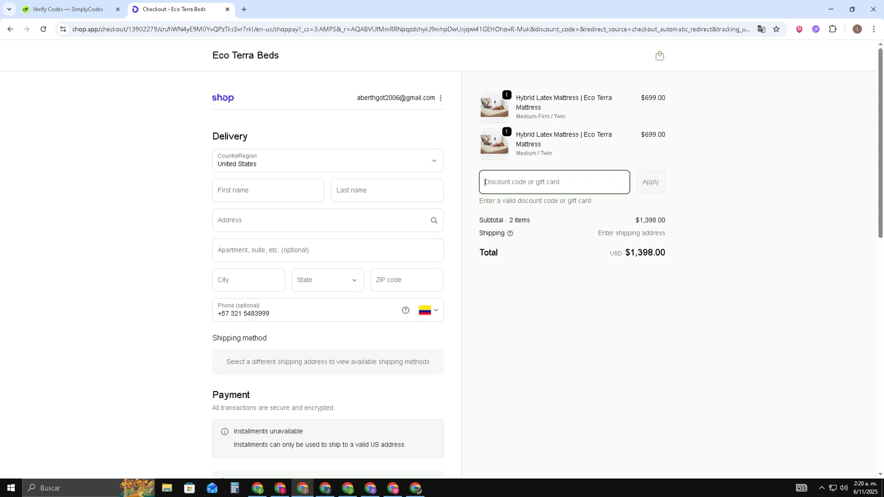
Task: Switch to Verify Codes SimplyCodes tab
Action: (x=68, y=9)
